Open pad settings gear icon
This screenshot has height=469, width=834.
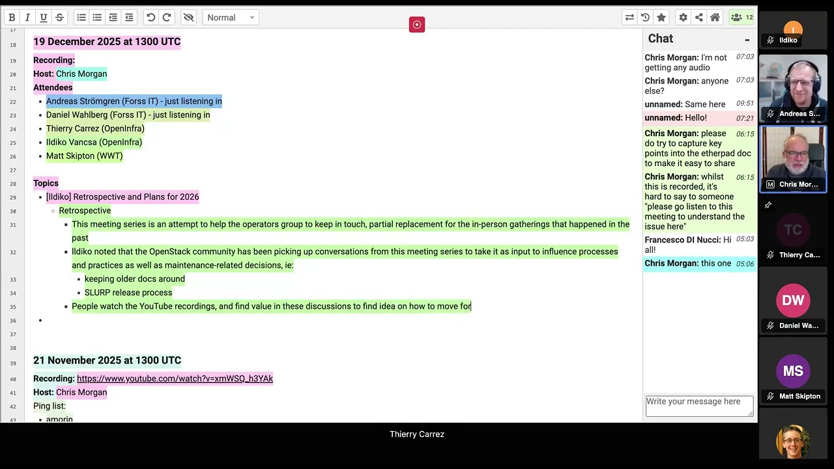(x=683, y=18)
